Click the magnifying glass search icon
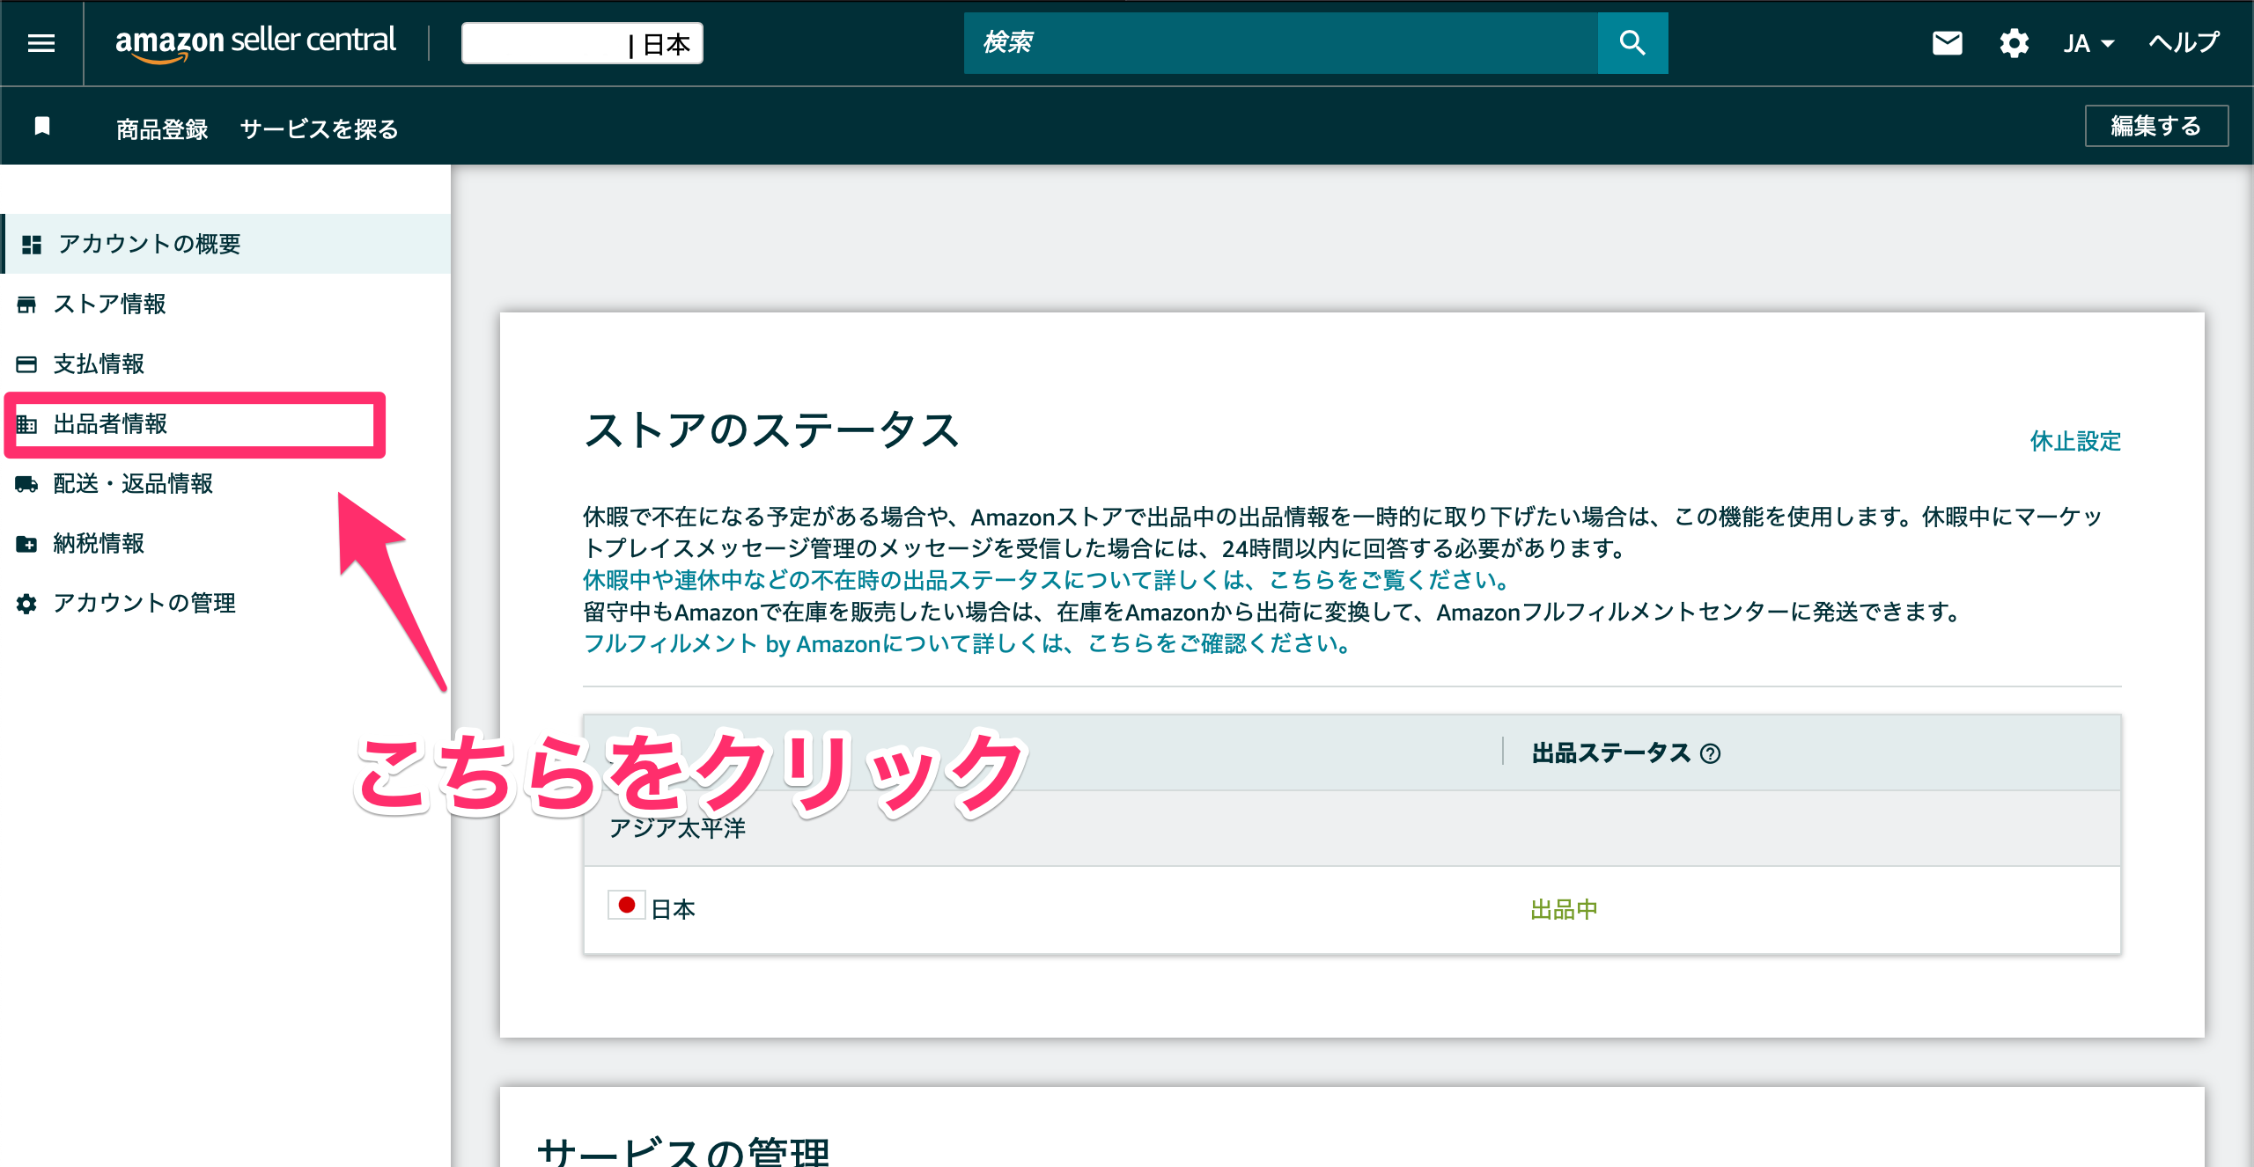This screenshot has width=2254, height=1167. (1632, 42)
